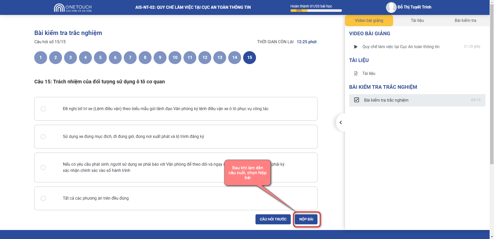494x239 pixels.
Task: Click the NỘP BÀI submit button
Action: pyautogui.click(x=306, y=219)
